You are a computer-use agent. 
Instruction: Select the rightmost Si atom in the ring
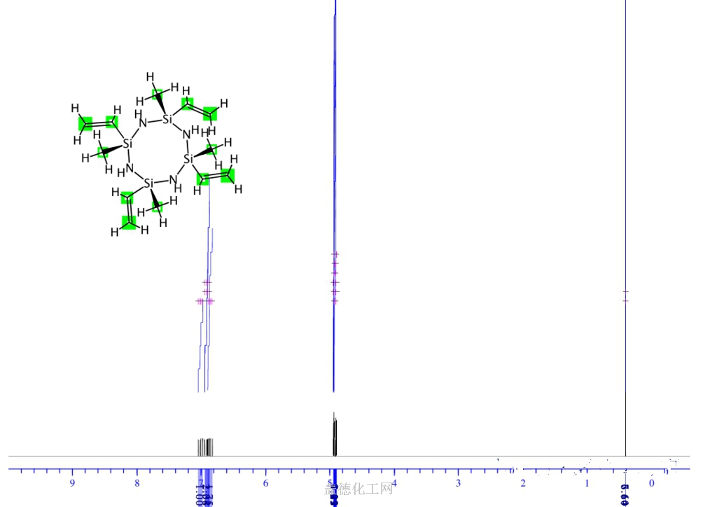(x=188, y=159)
